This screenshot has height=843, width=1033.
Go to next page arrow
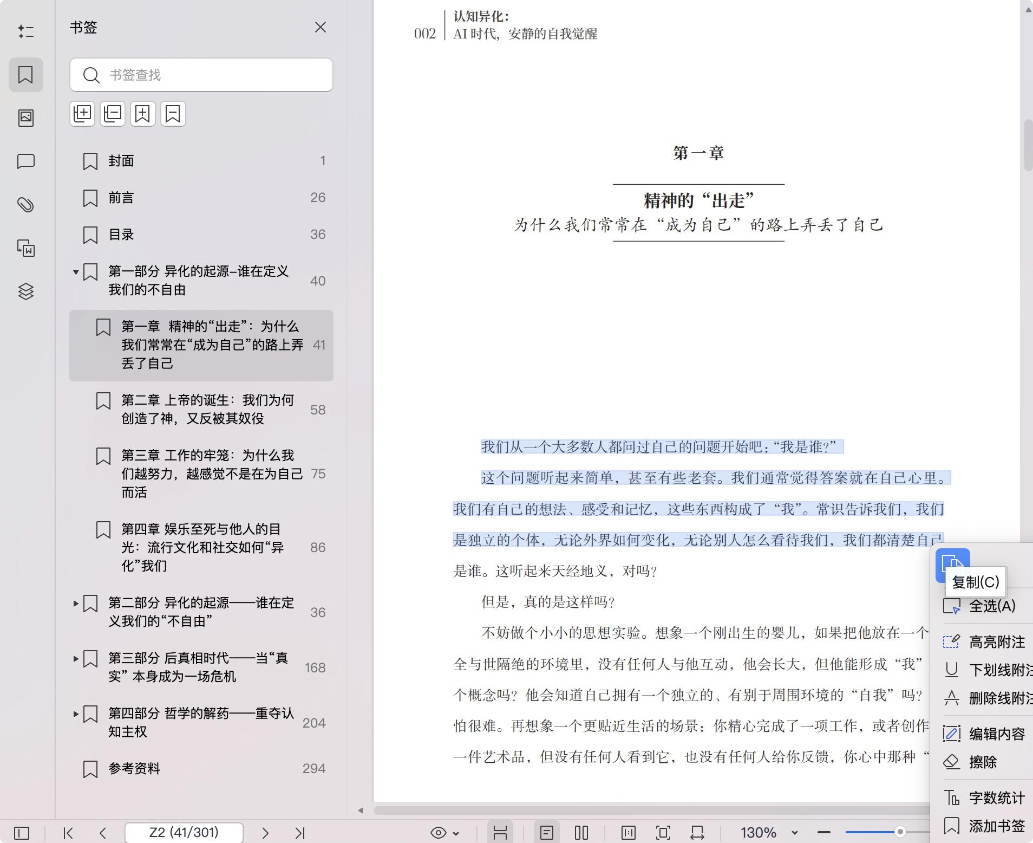pos(265,833)
